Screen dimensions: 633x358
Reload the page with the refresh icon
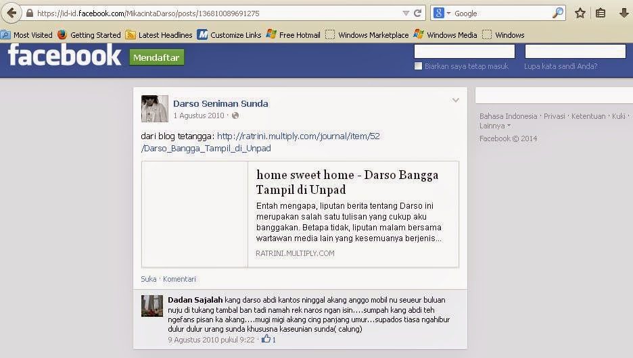click(417, 14)
